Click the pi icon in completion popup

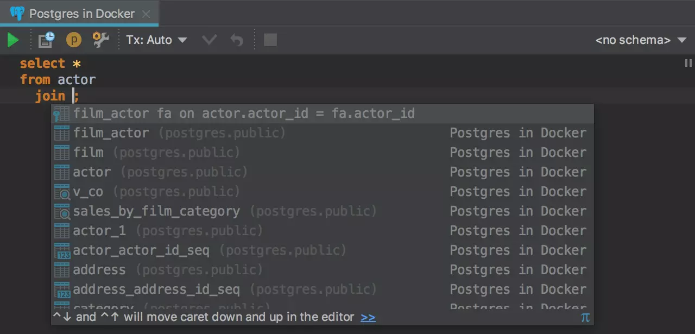coord(585,318)
